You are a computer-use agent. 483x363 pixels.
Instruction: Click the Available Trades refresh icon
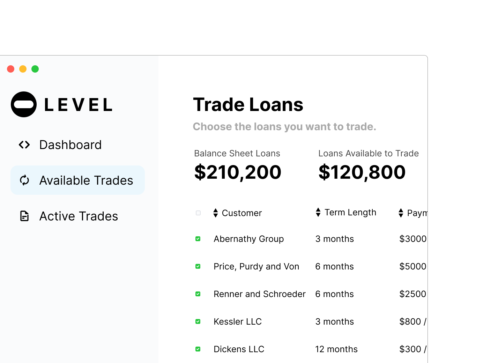coord(24,180)
